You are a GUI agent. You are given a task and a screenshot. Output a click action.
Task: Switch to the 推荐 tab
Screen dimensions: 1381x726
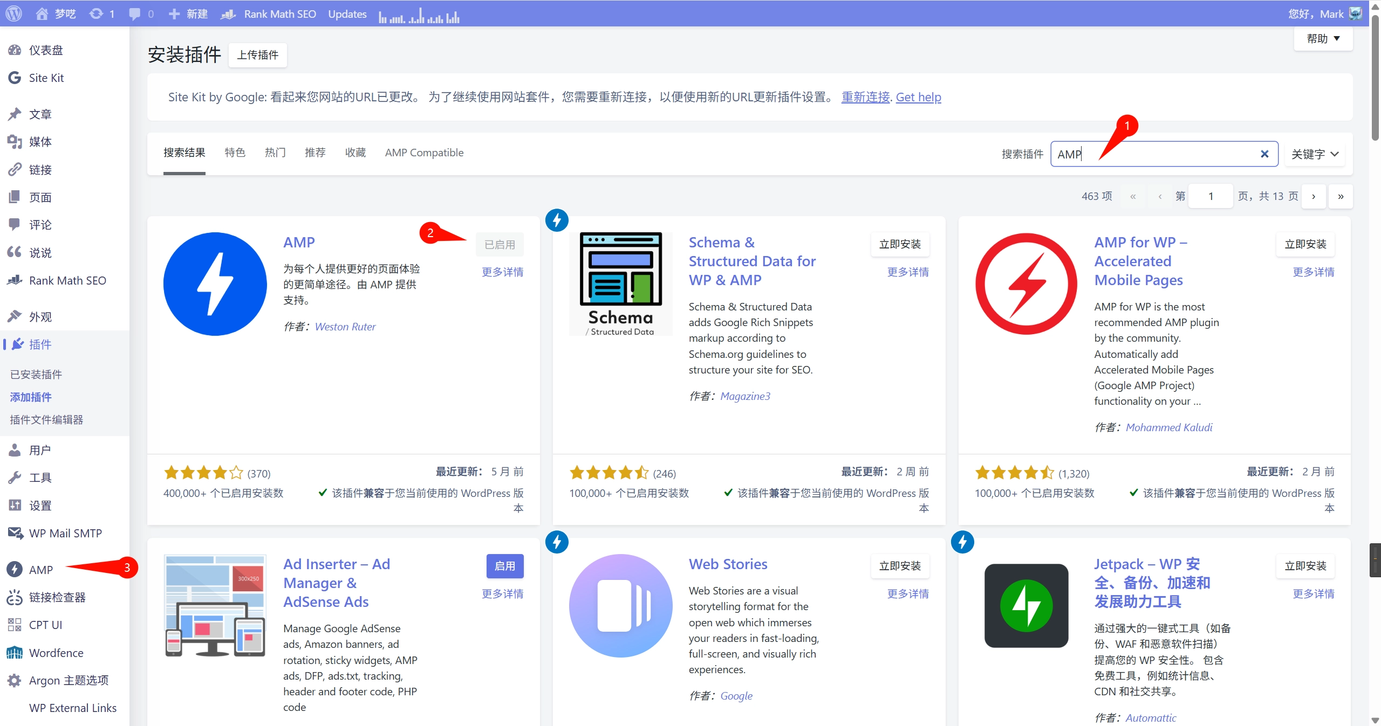click(315, 153)
